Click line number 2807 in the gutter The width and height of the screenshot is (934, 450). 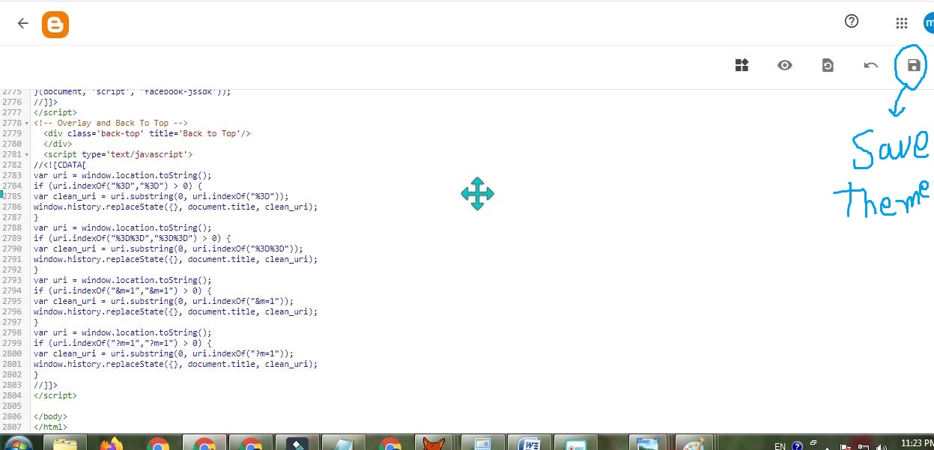tap(11, 427)
